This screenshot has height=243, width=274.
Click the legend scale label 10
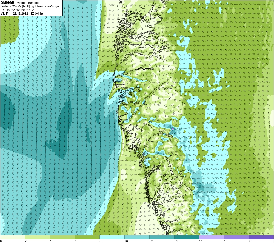tap(126, 241)
